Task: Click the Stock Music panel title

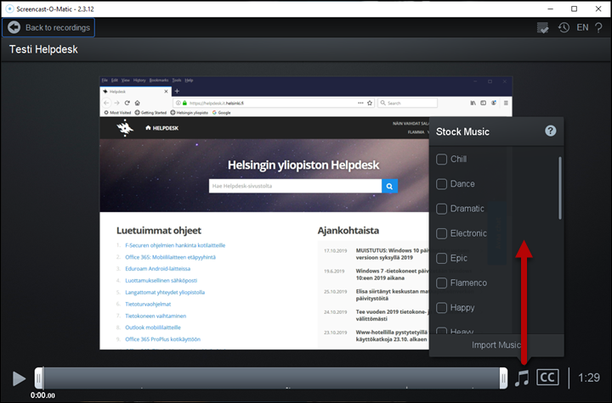Action: coord(462,132)
